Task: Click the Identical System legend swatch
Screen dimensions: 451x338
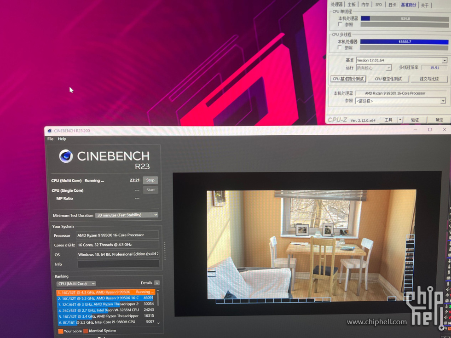Action: [x=86, y=331]
